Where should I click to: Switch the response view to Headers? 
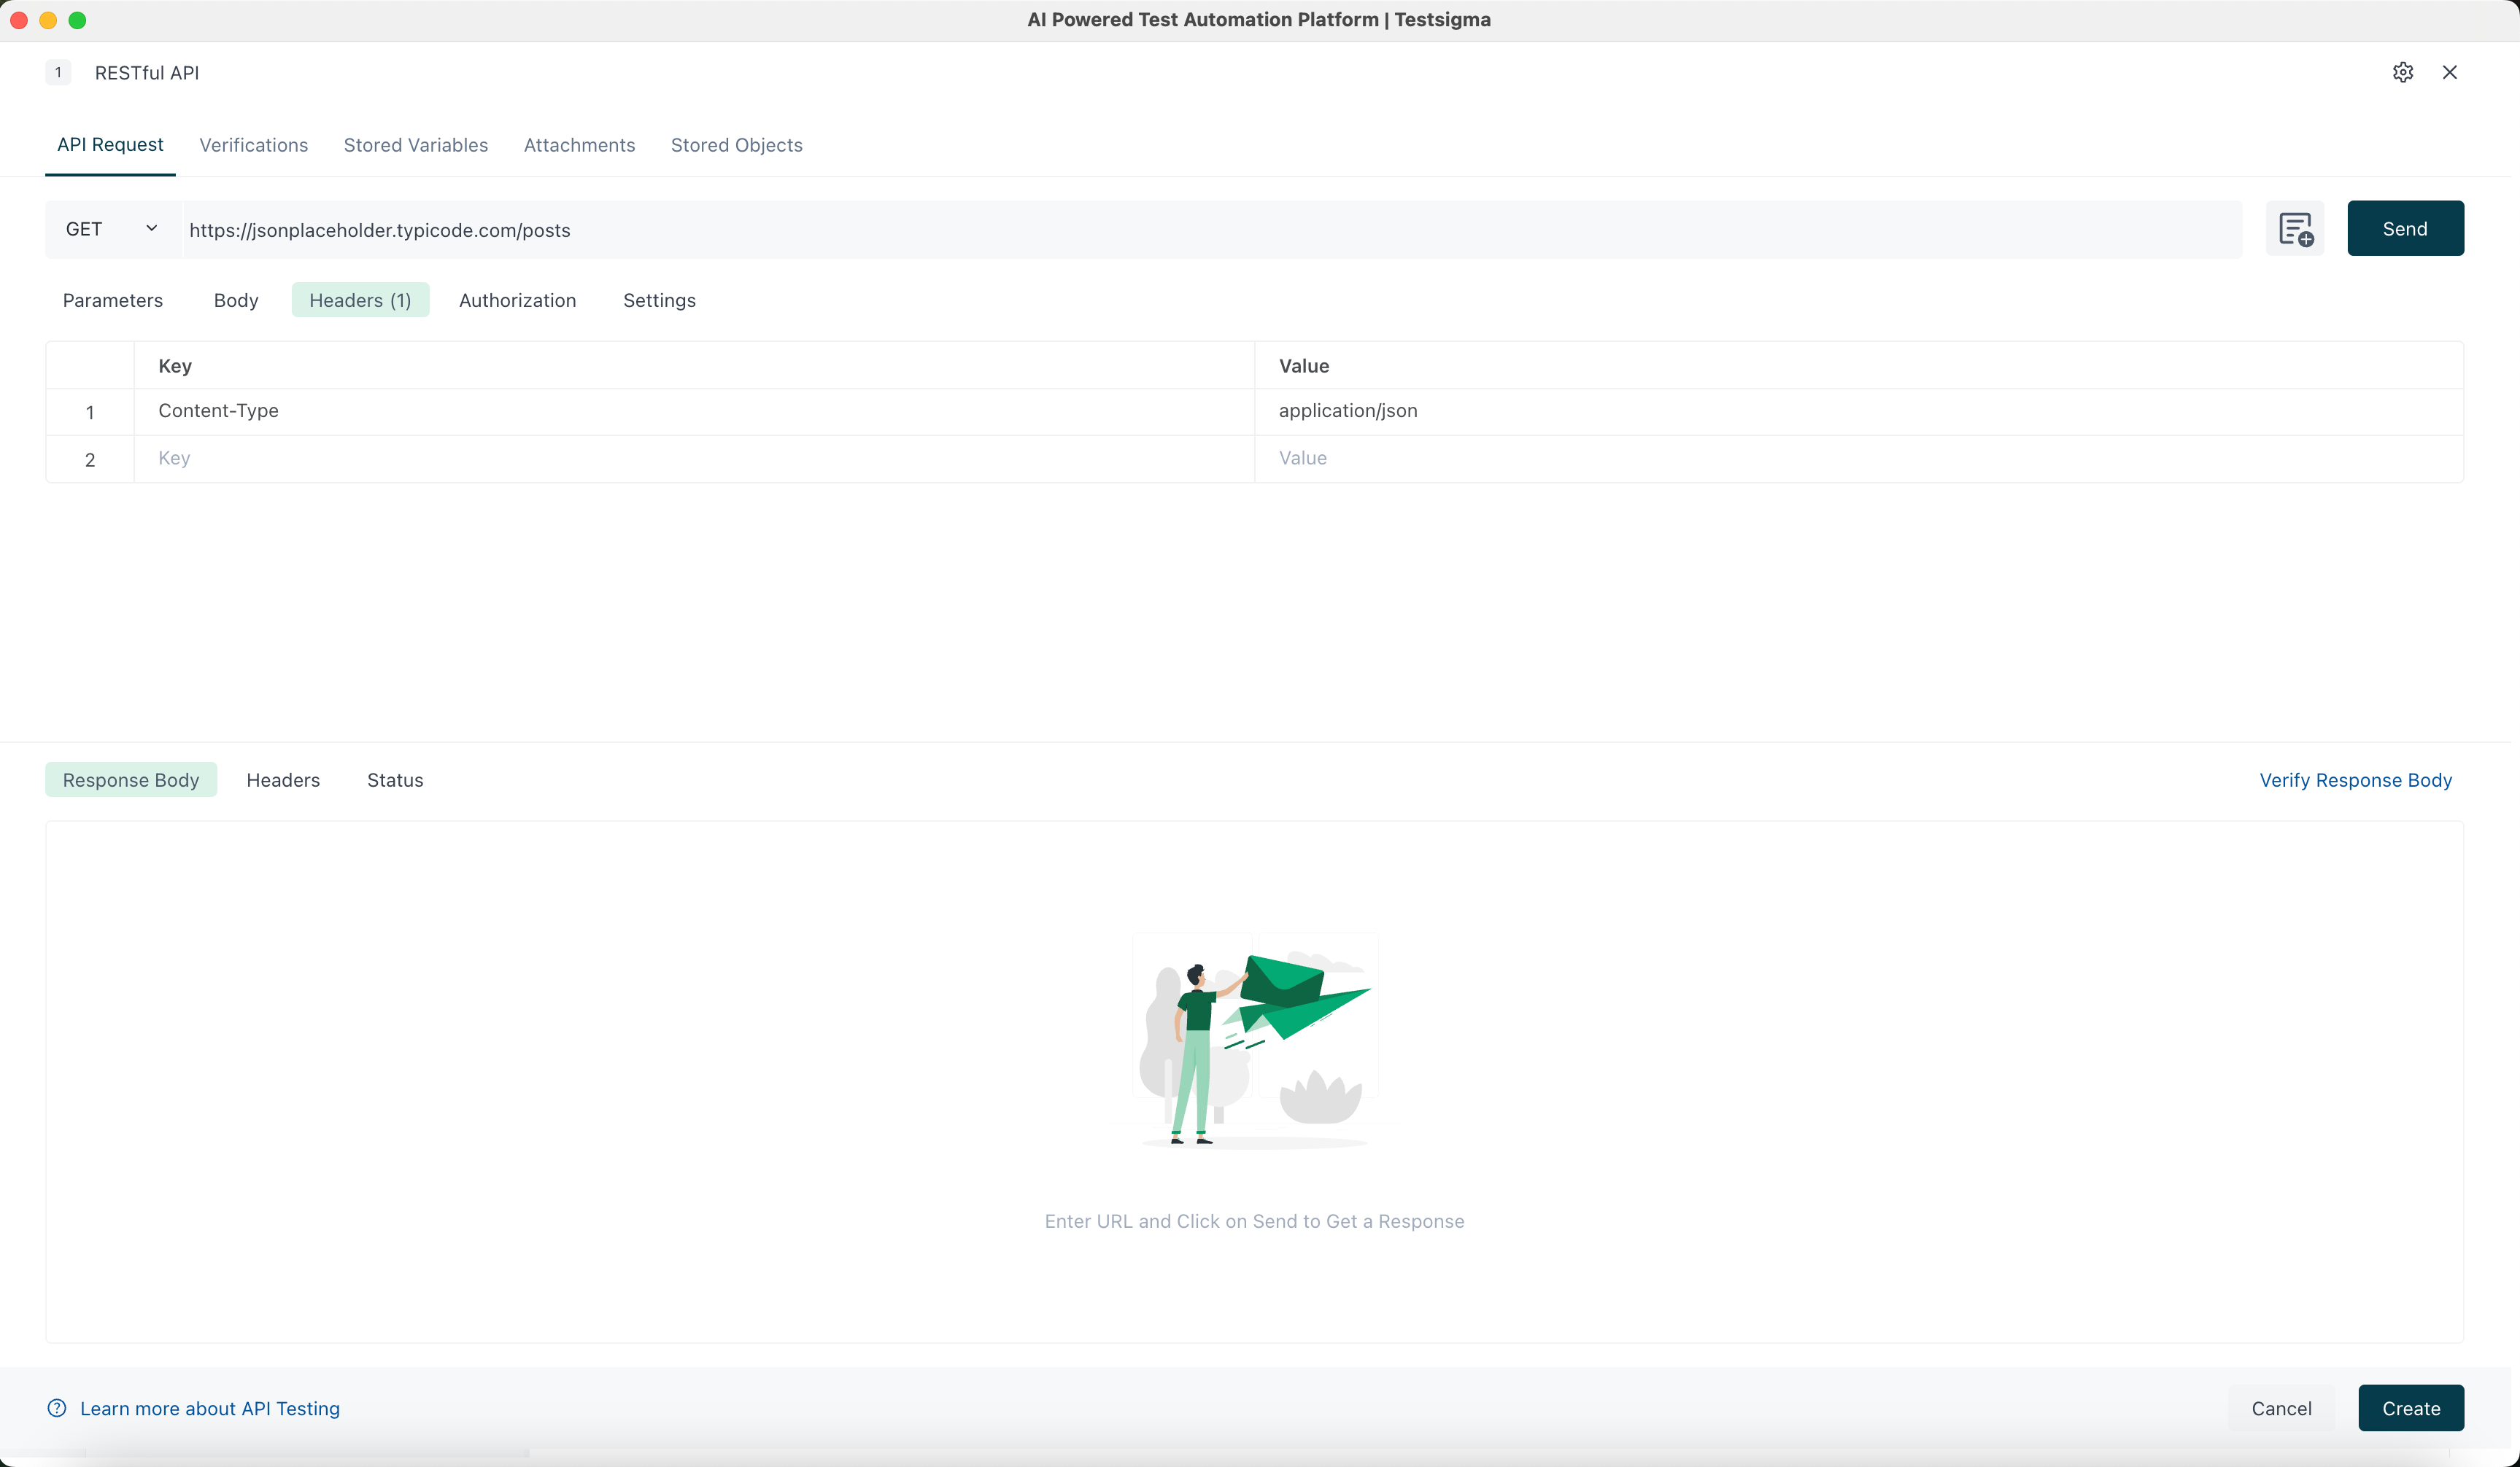283,779
